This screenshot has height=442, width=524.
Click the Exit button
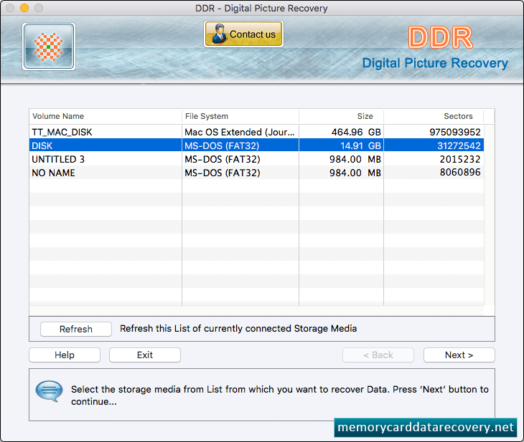[145, 355]
